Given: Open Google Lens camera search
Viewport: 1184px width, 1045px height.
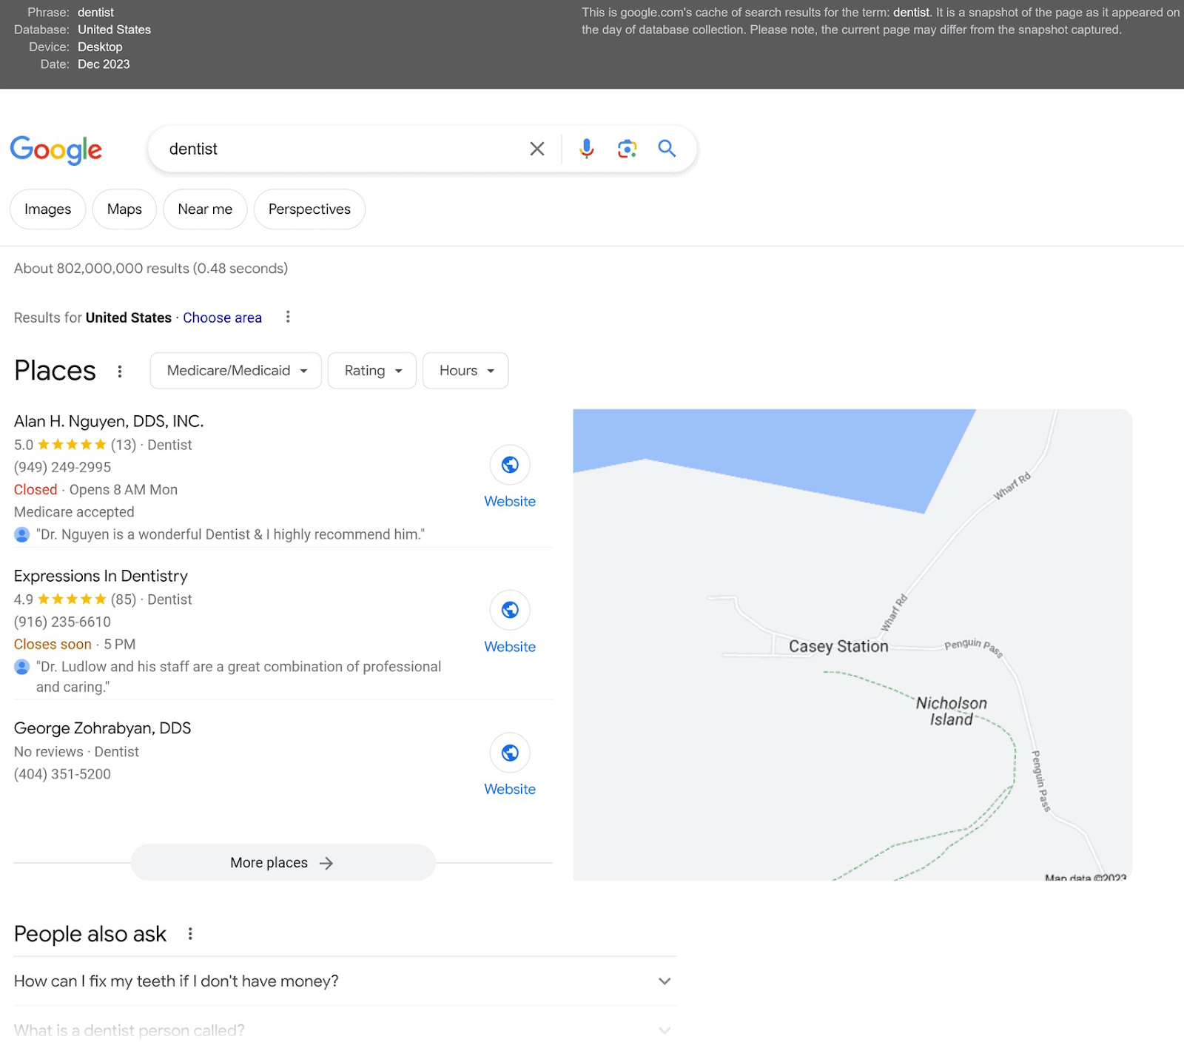Looking at the screenshot, I should 627,149.
